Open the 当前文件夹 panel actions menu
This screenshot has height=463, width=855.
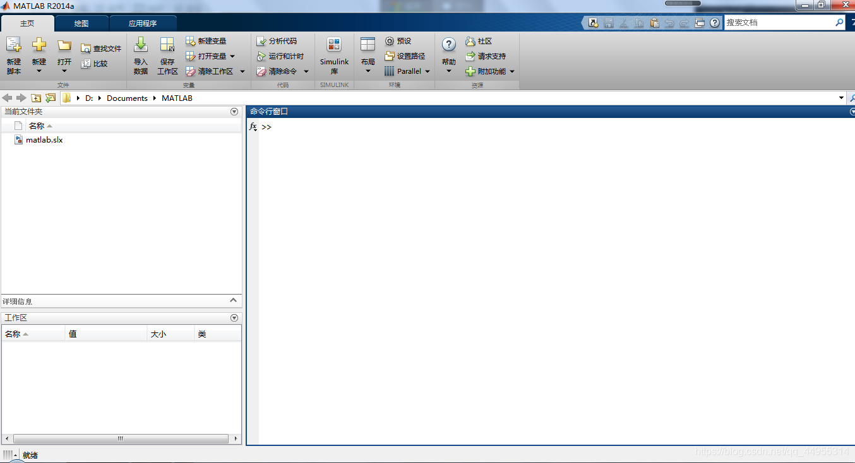234,112
